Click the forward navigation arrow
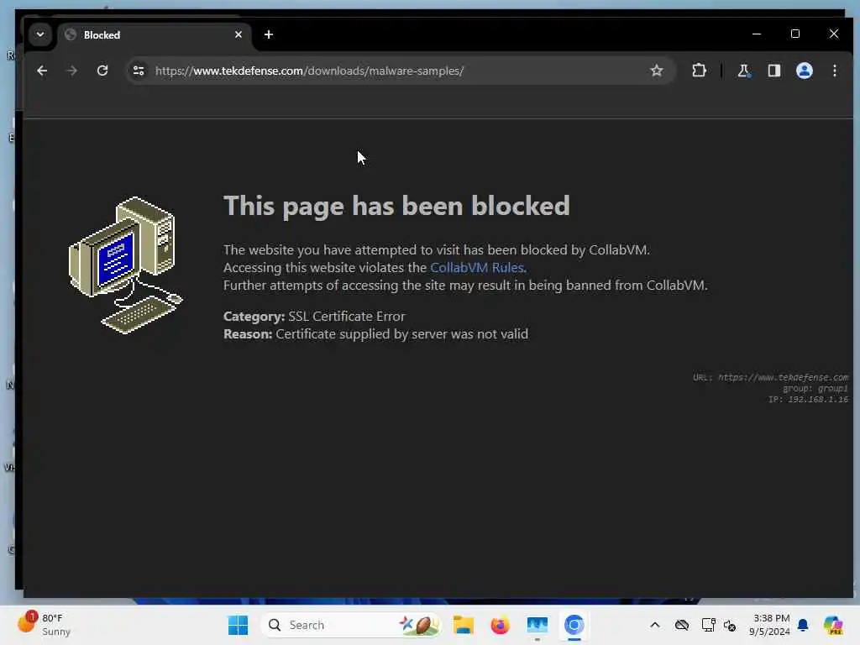The width and height of the screenshot is (860, 645). coord(72,71)
